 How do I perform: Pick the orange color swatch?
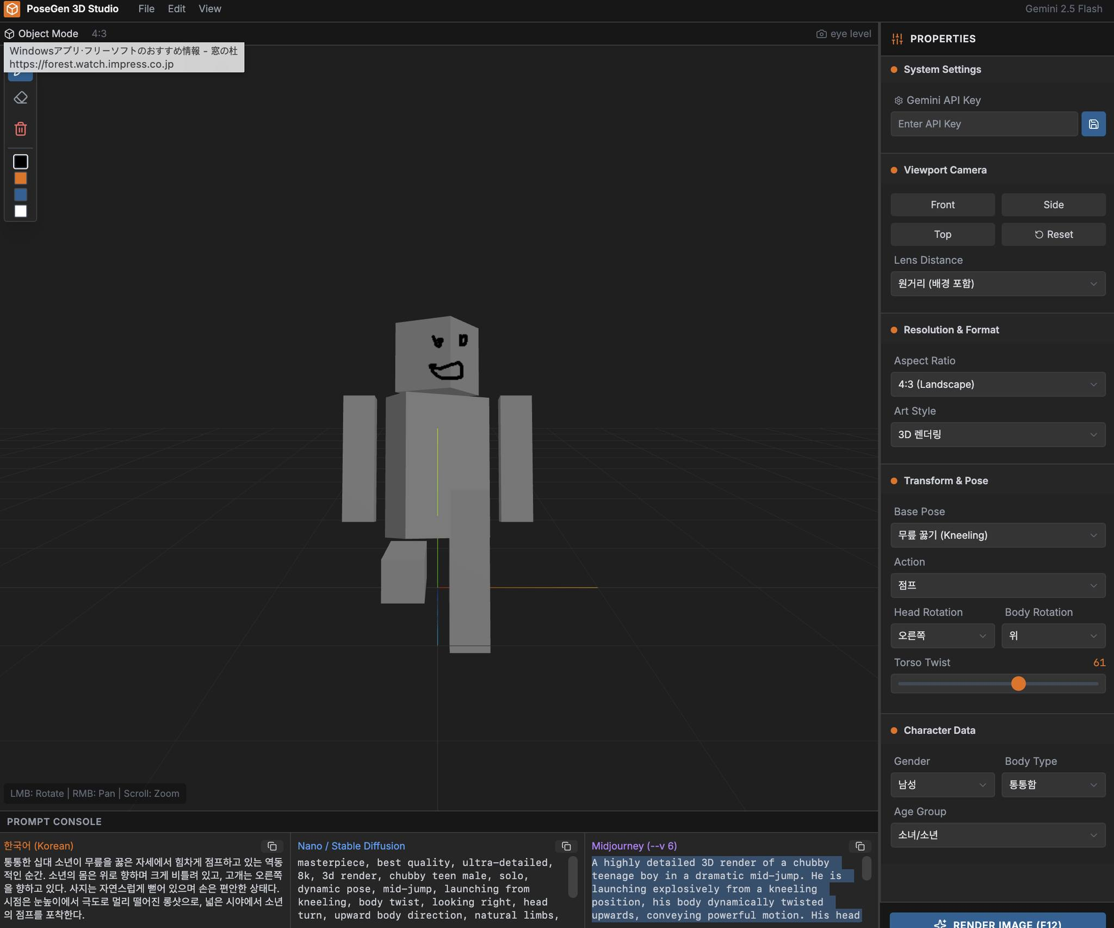[x=21, y=178]
